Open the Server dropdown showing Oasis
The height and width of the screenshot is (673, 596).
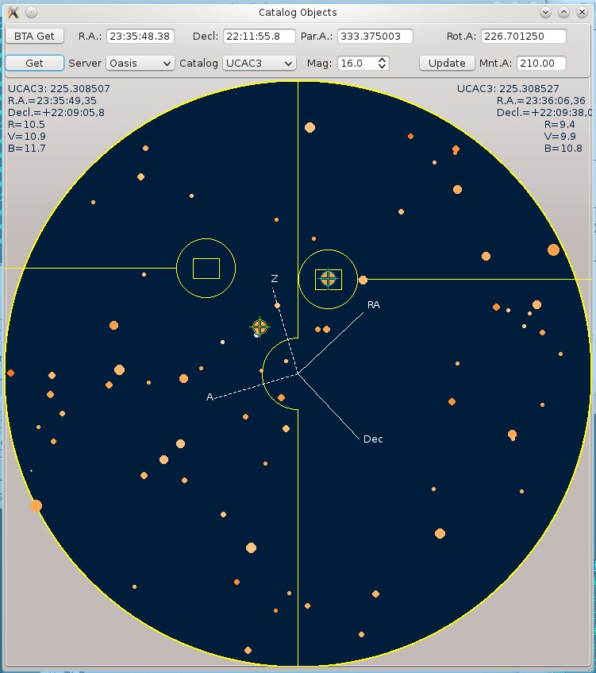point(140,63)
